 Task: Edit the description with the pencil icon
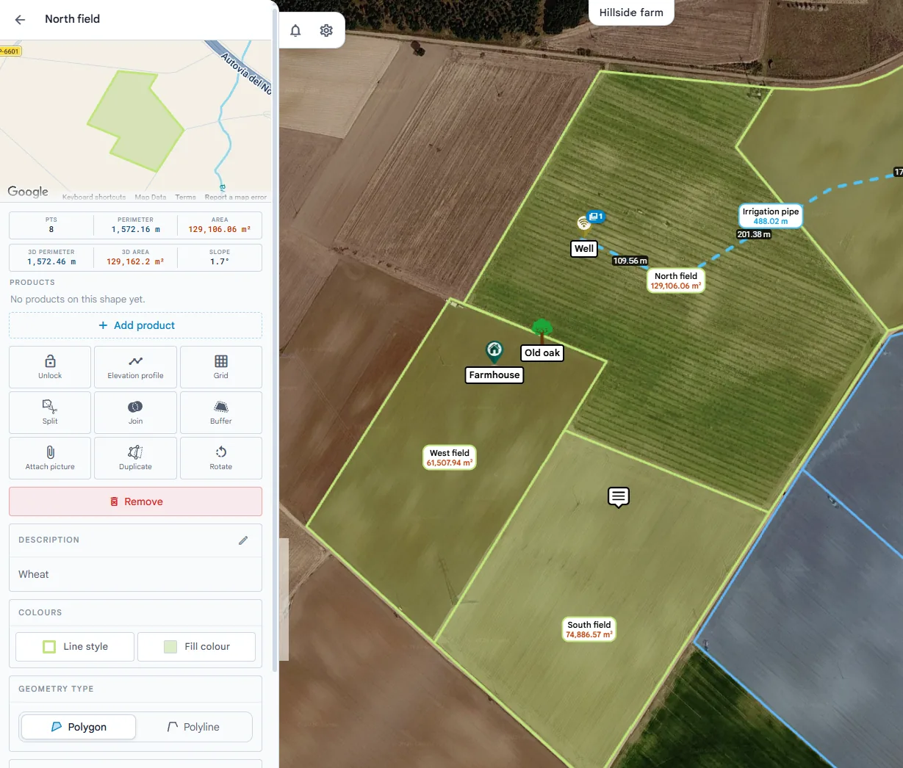point(243,540)
